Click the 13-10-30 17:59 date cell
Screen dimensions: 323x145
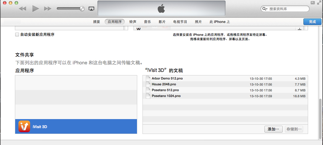click(261, 96)
